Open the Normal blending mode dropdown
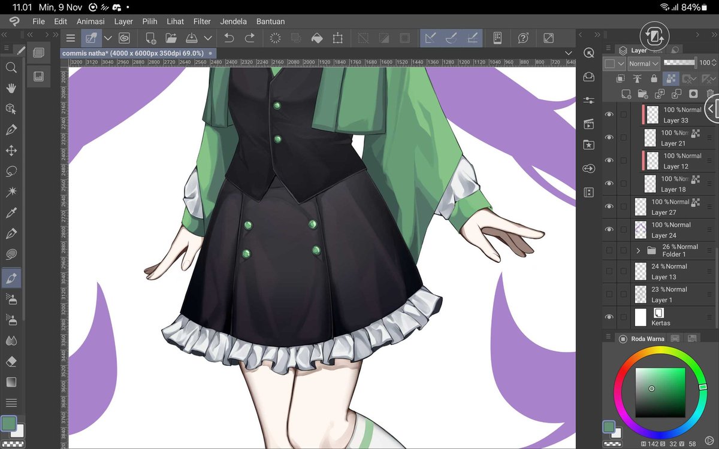The height and width of the screenshot is (449, 719). click(644, 63)
